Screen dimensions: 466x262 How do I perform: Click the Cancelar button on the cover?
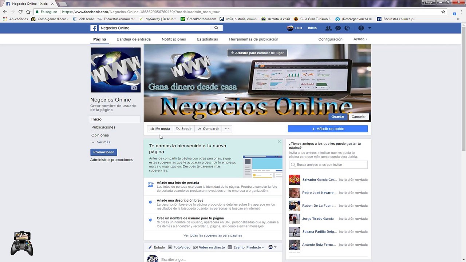pyautogui.click(x=359, y=117)
